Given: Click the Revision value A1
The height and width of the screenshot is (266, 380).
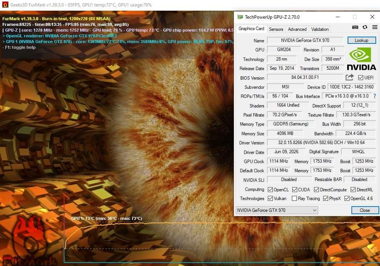Looking at the screenshot, I should [x=333, y=50].
